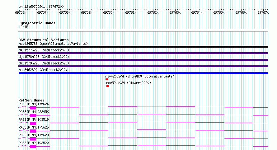Image resolution: width=277 pixels, height=150 pixels.
Task: Click the RAB3IP|NR_103520 exon block
Action: [x=33, y=147]
